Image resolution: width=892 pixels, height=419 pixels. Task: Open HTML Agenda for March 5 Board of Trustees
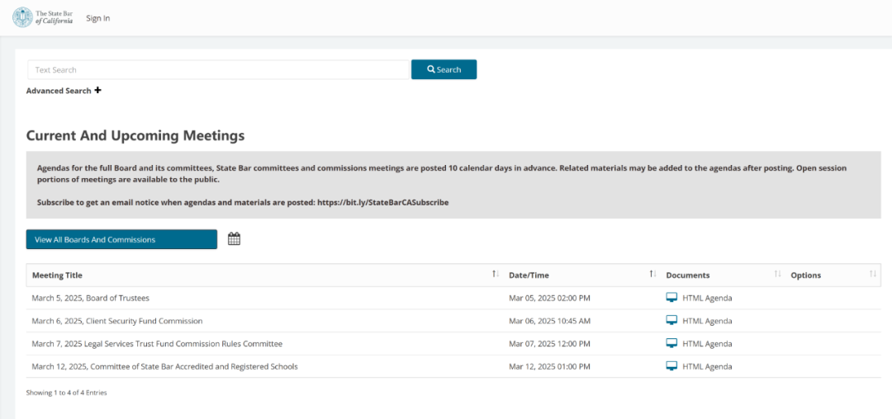point(707,298)
